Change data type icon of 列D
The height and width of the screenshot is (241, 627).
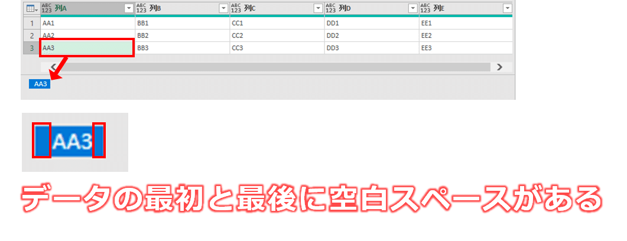pos(331,8)
